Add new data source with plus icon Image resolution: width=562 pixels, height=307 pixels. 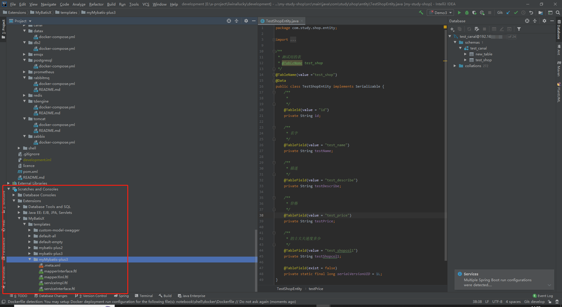coord(452,29)
